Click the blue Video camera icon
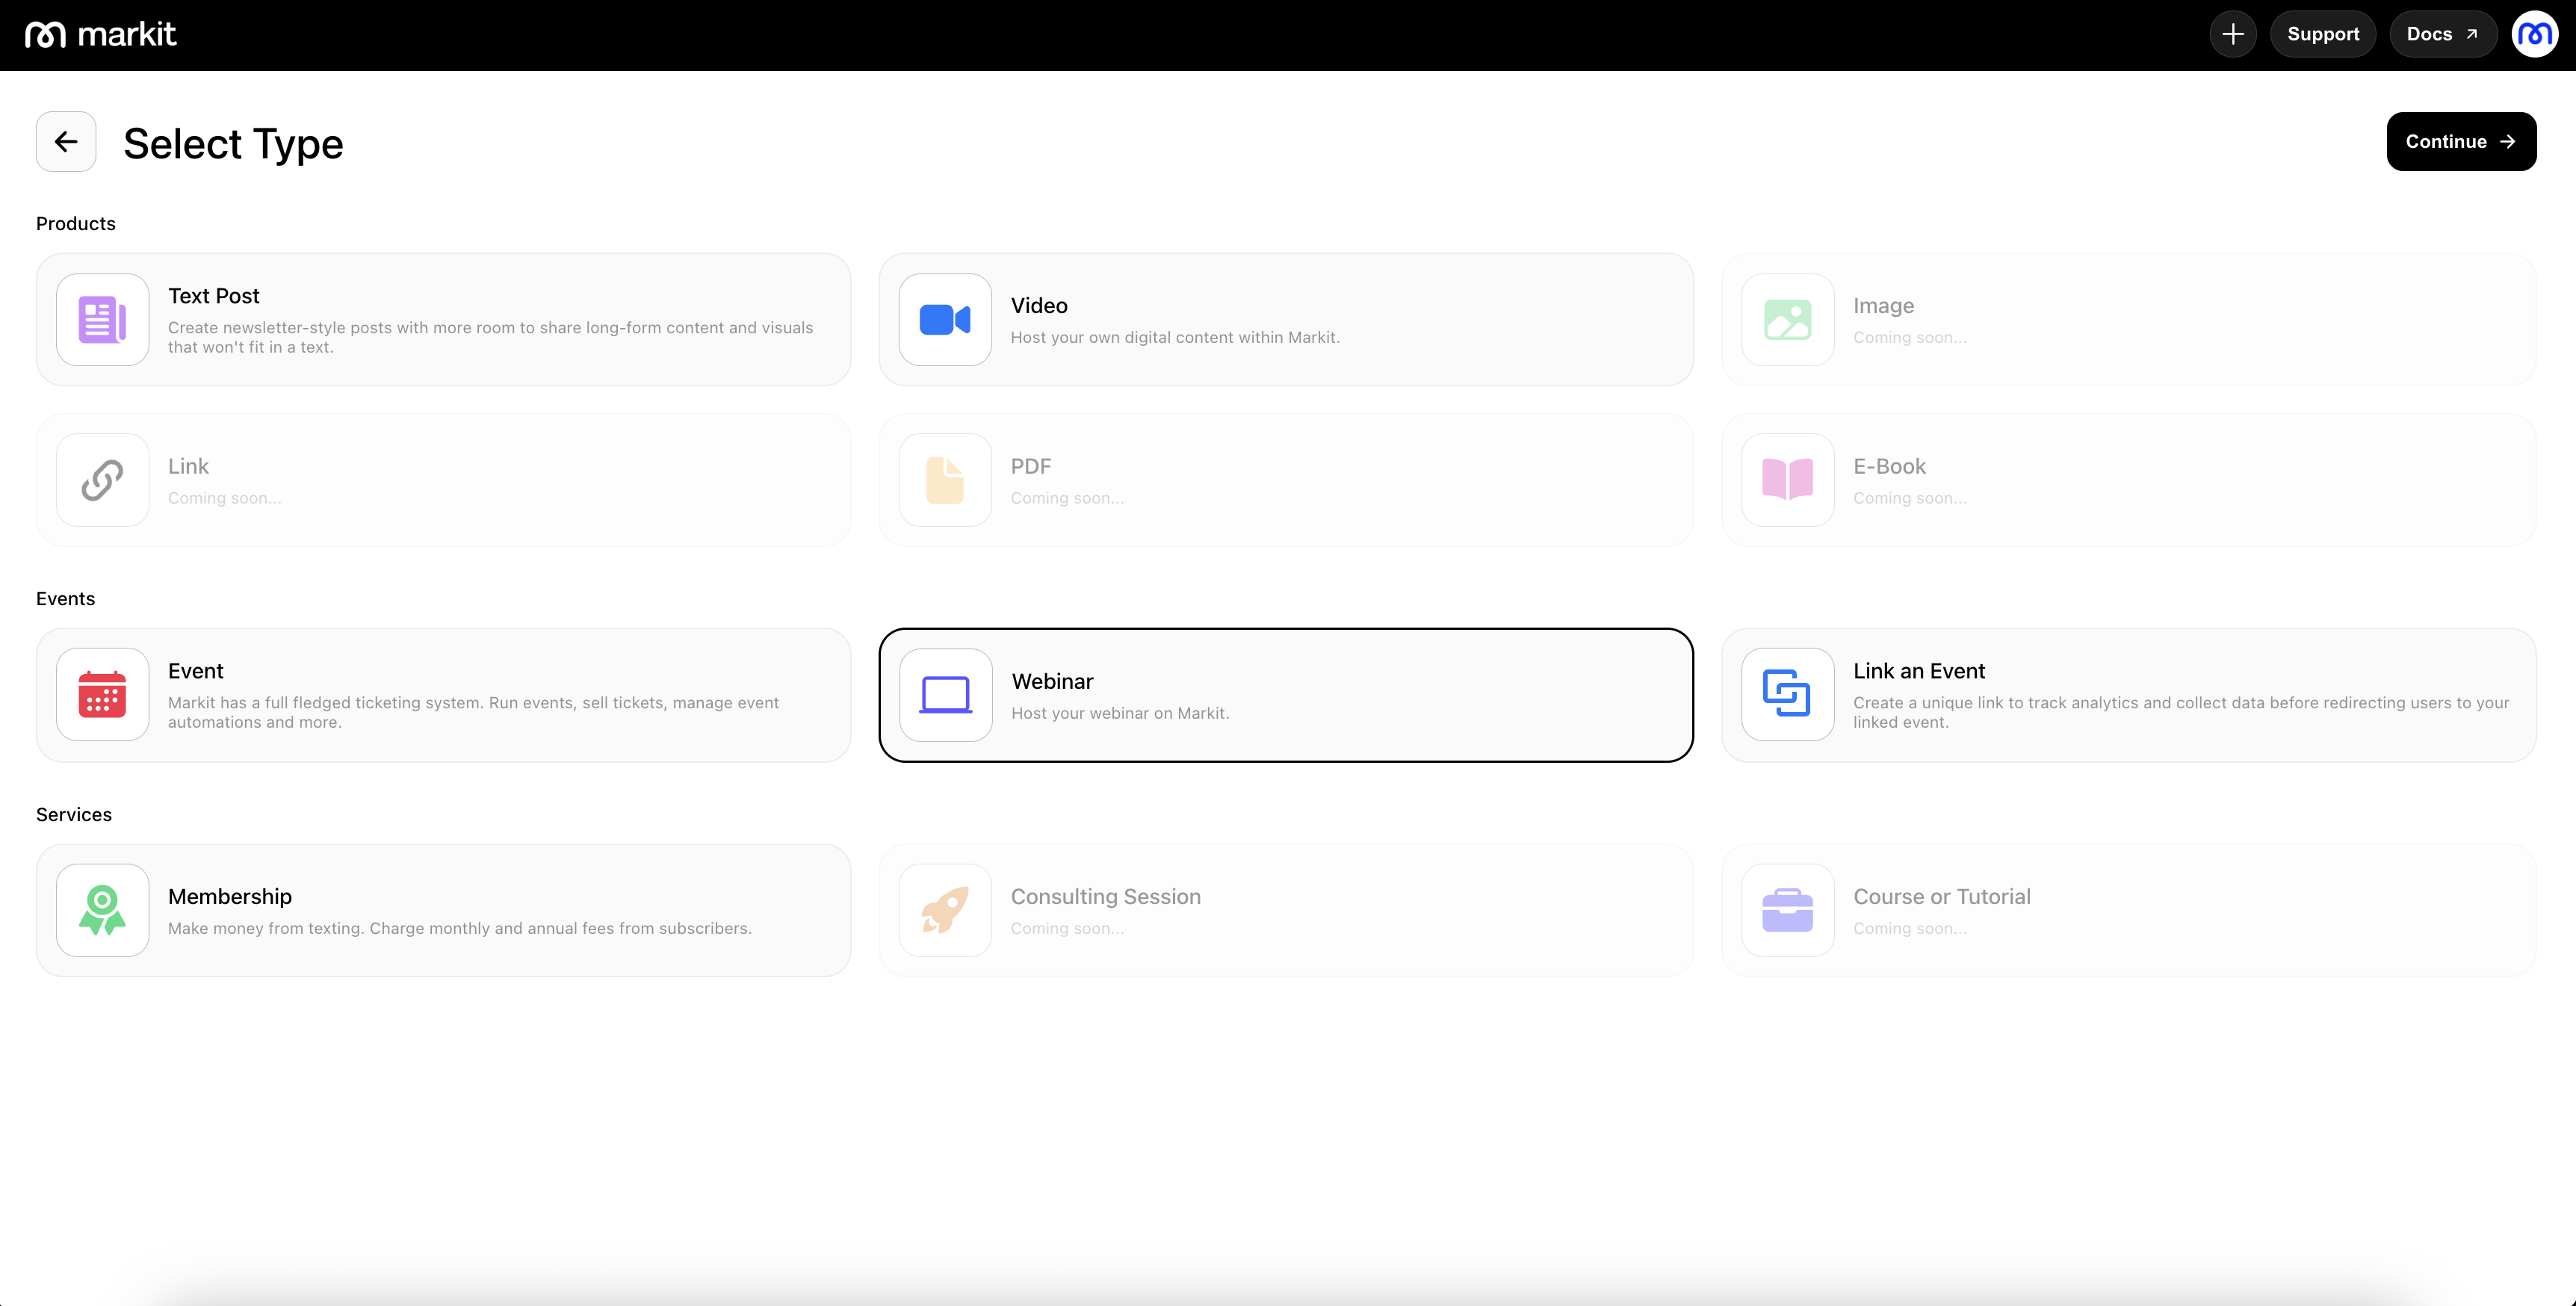Viewport: 2576px width, 1306px height. coord(944,320)
